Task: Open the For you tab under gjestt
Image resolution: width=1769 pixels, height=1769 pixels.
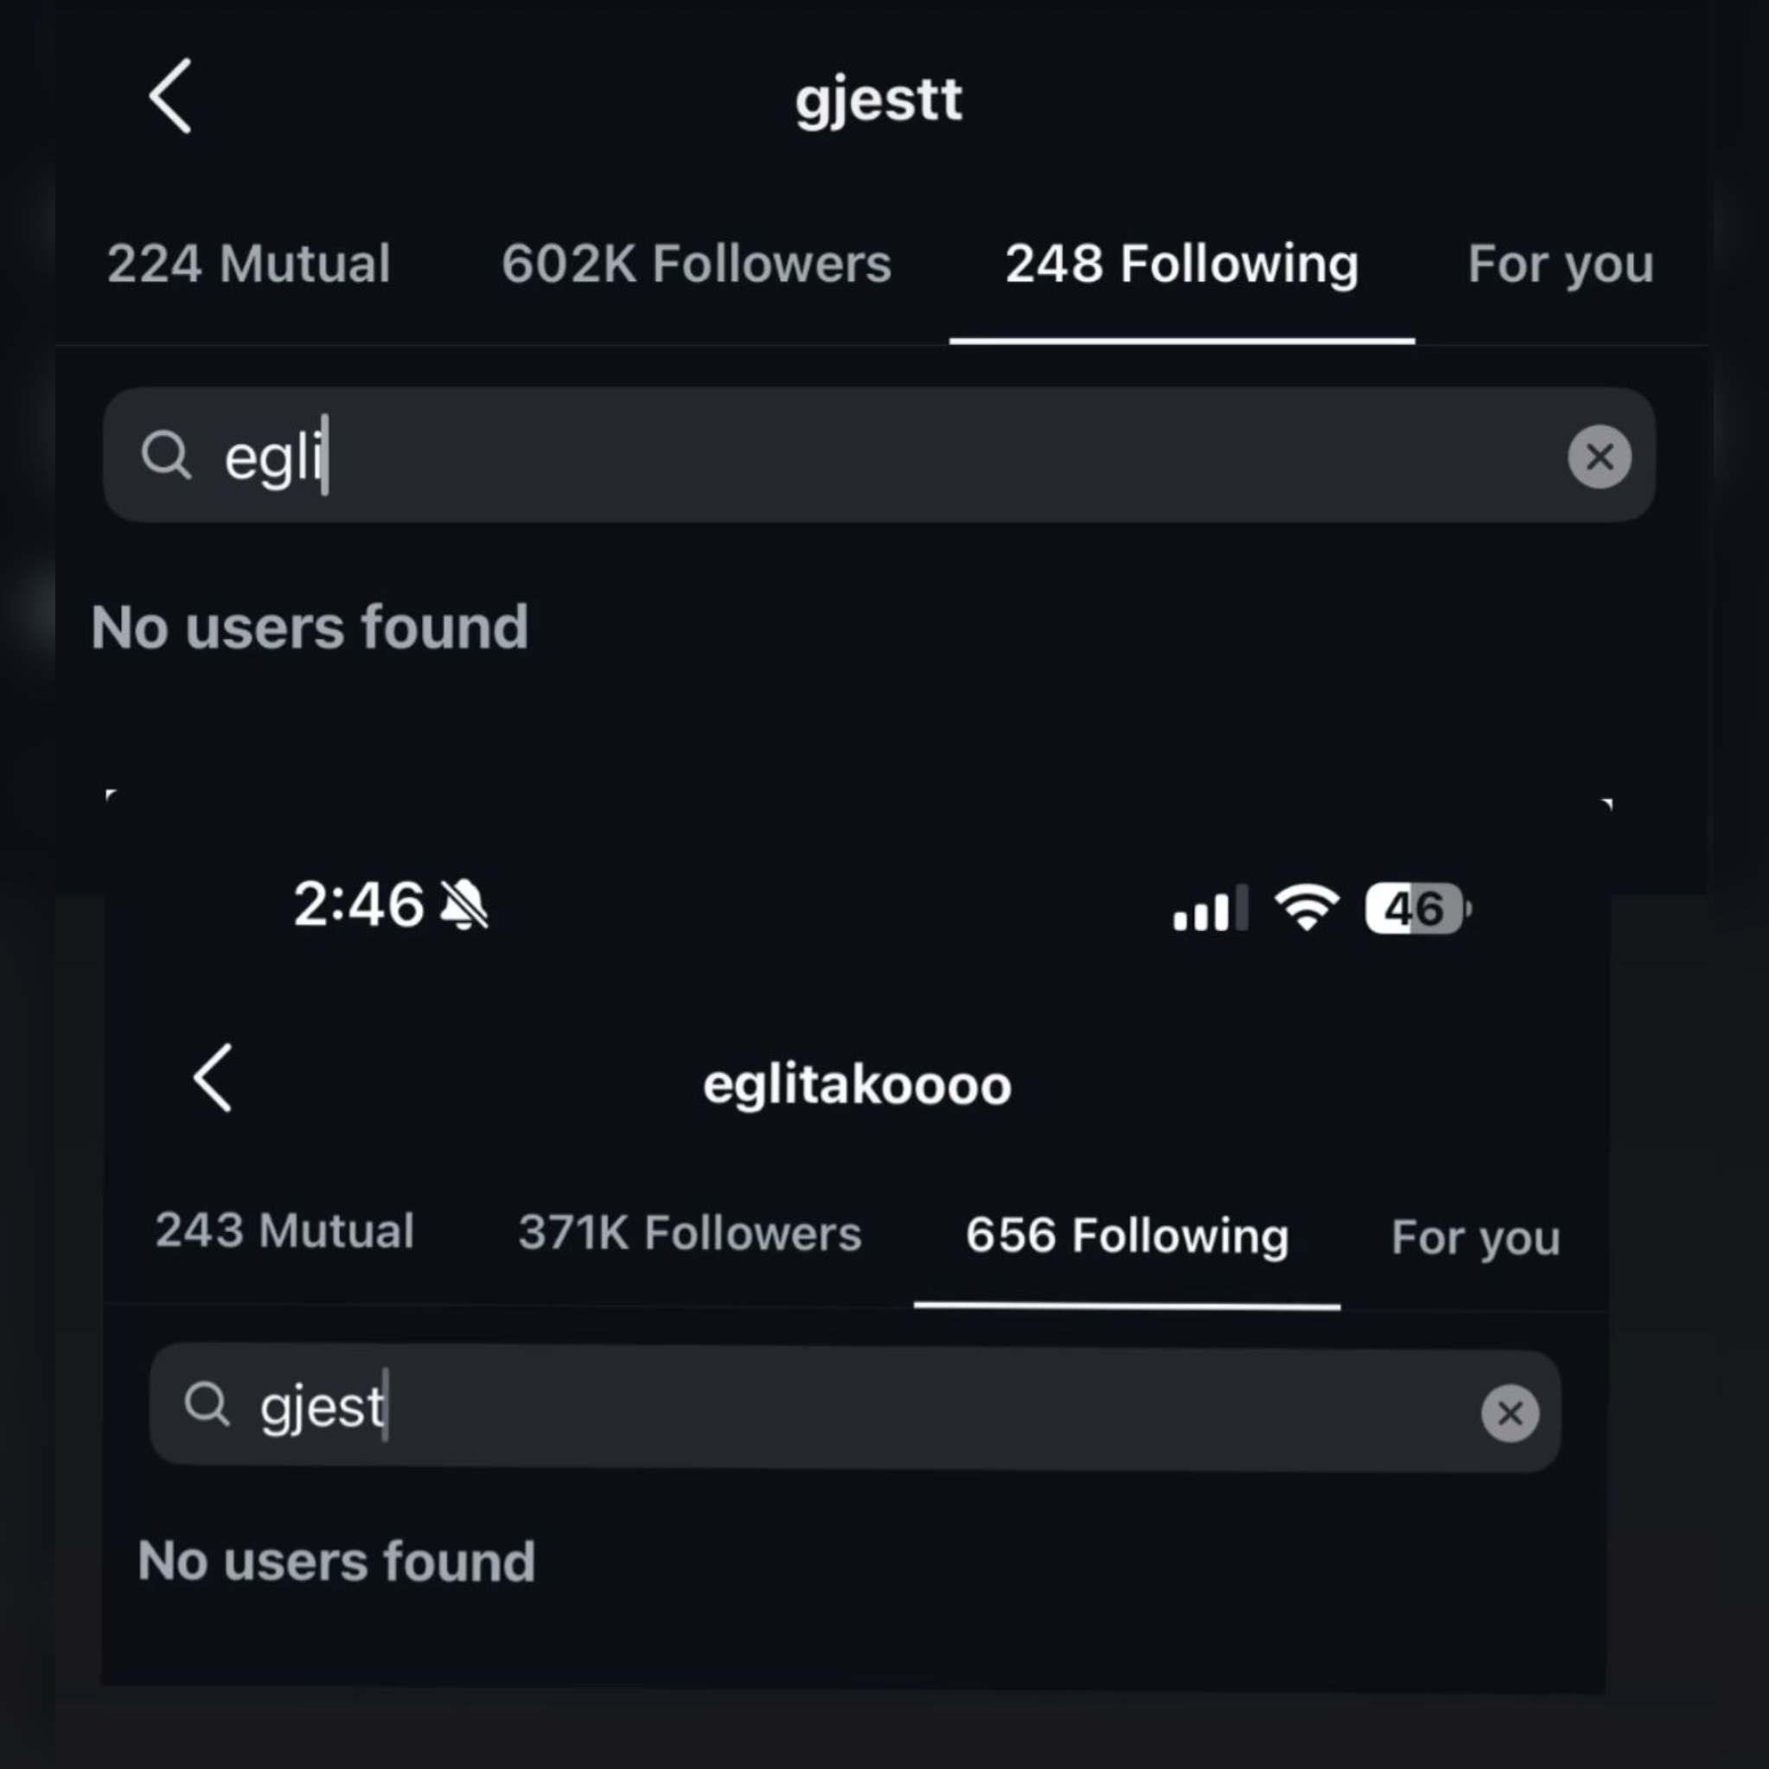Action: coord(1561,264)
